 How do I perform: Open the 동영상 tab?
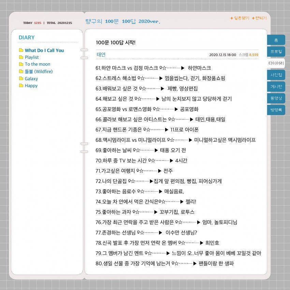tap(276, 98)
